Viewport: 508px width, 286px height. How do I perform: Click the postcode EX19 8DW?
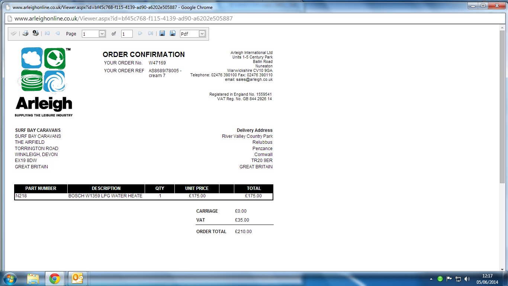[x=26, y=161]
